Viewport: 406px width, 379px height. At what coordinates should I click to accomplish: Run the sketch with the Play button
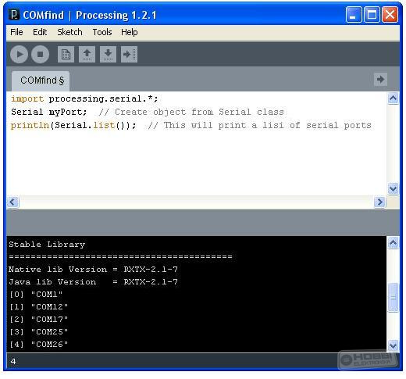click(x=20, y=54)
